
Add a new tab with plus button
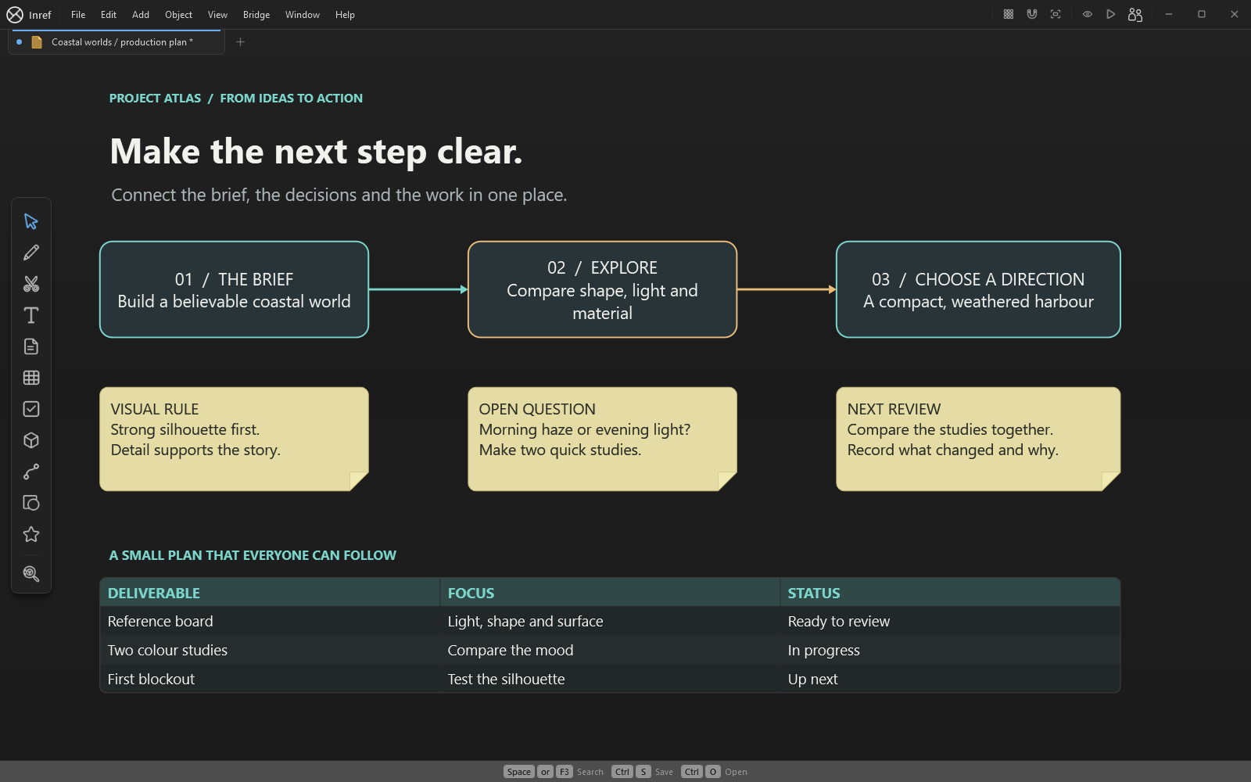pyautogui.click(x=241, y=42)
